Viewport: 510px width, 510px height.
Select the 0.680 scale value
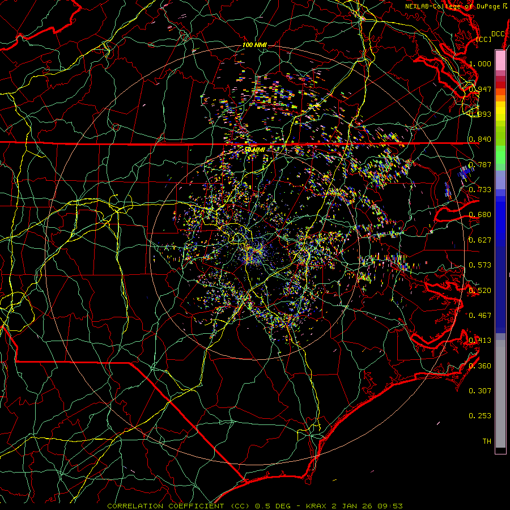pos(480,215)
